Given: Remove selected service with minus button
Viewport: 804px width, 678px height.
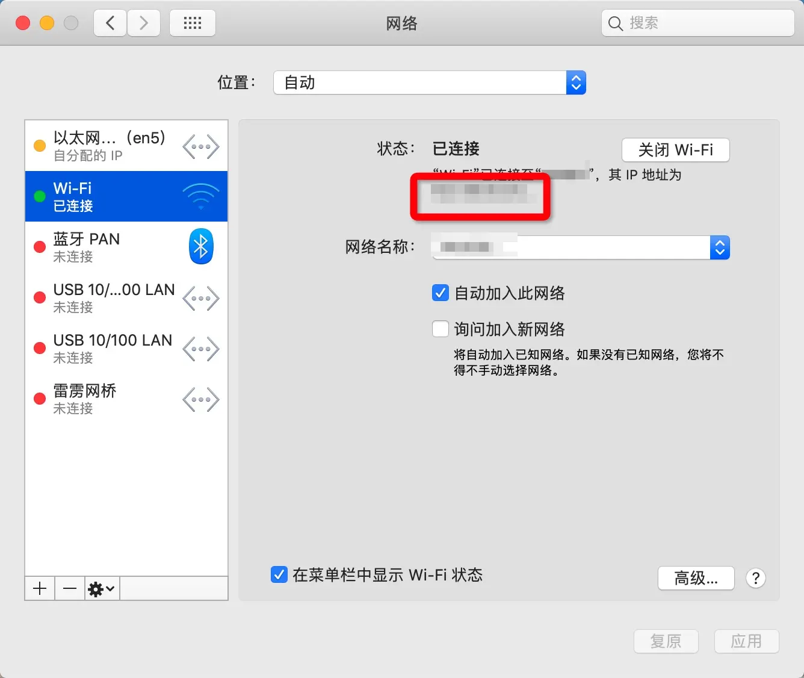Looking at the screenshot, I should [x=70, y=588].
